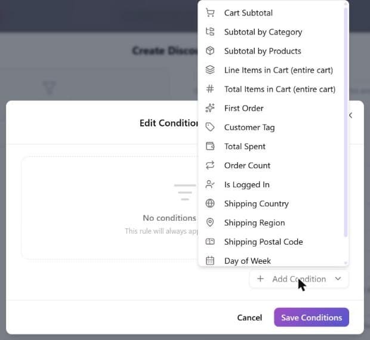370x340 pixels.
Task: Select Line Items in Cart (entire cart)
Action: [x=272, y=70]
